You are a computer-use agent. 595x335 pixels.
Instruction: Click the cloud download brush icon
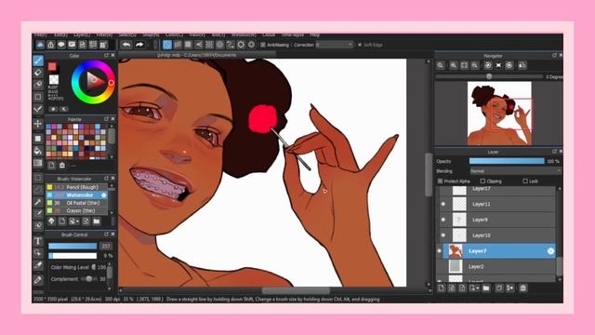point(52,221)
